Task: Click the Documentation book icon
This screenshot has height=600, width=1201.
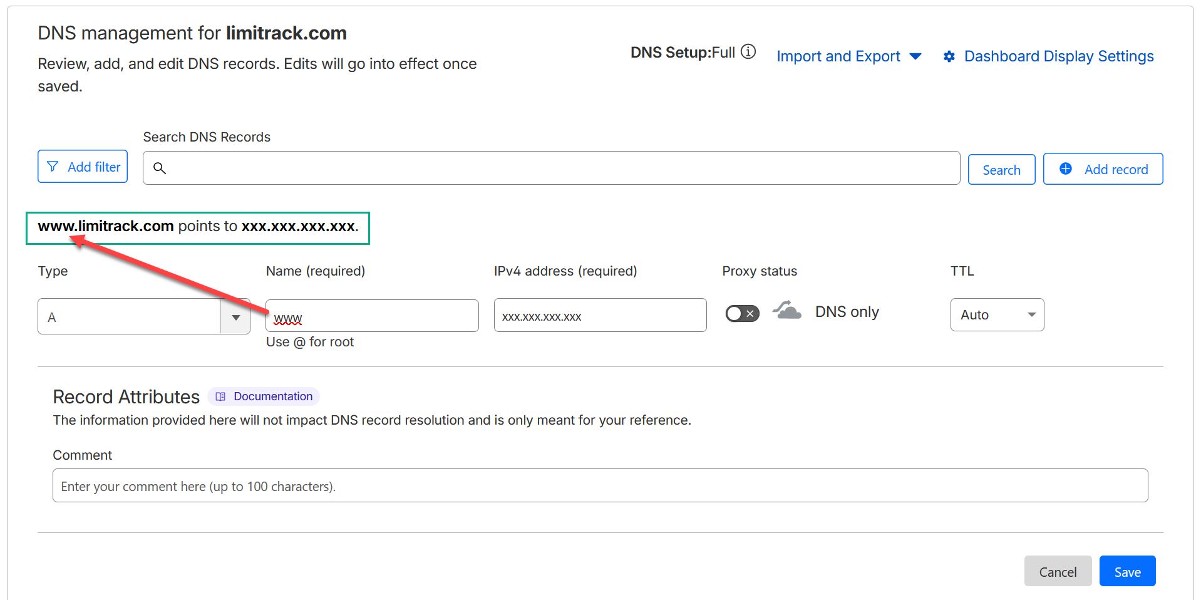Action: (x=220, y=396)
